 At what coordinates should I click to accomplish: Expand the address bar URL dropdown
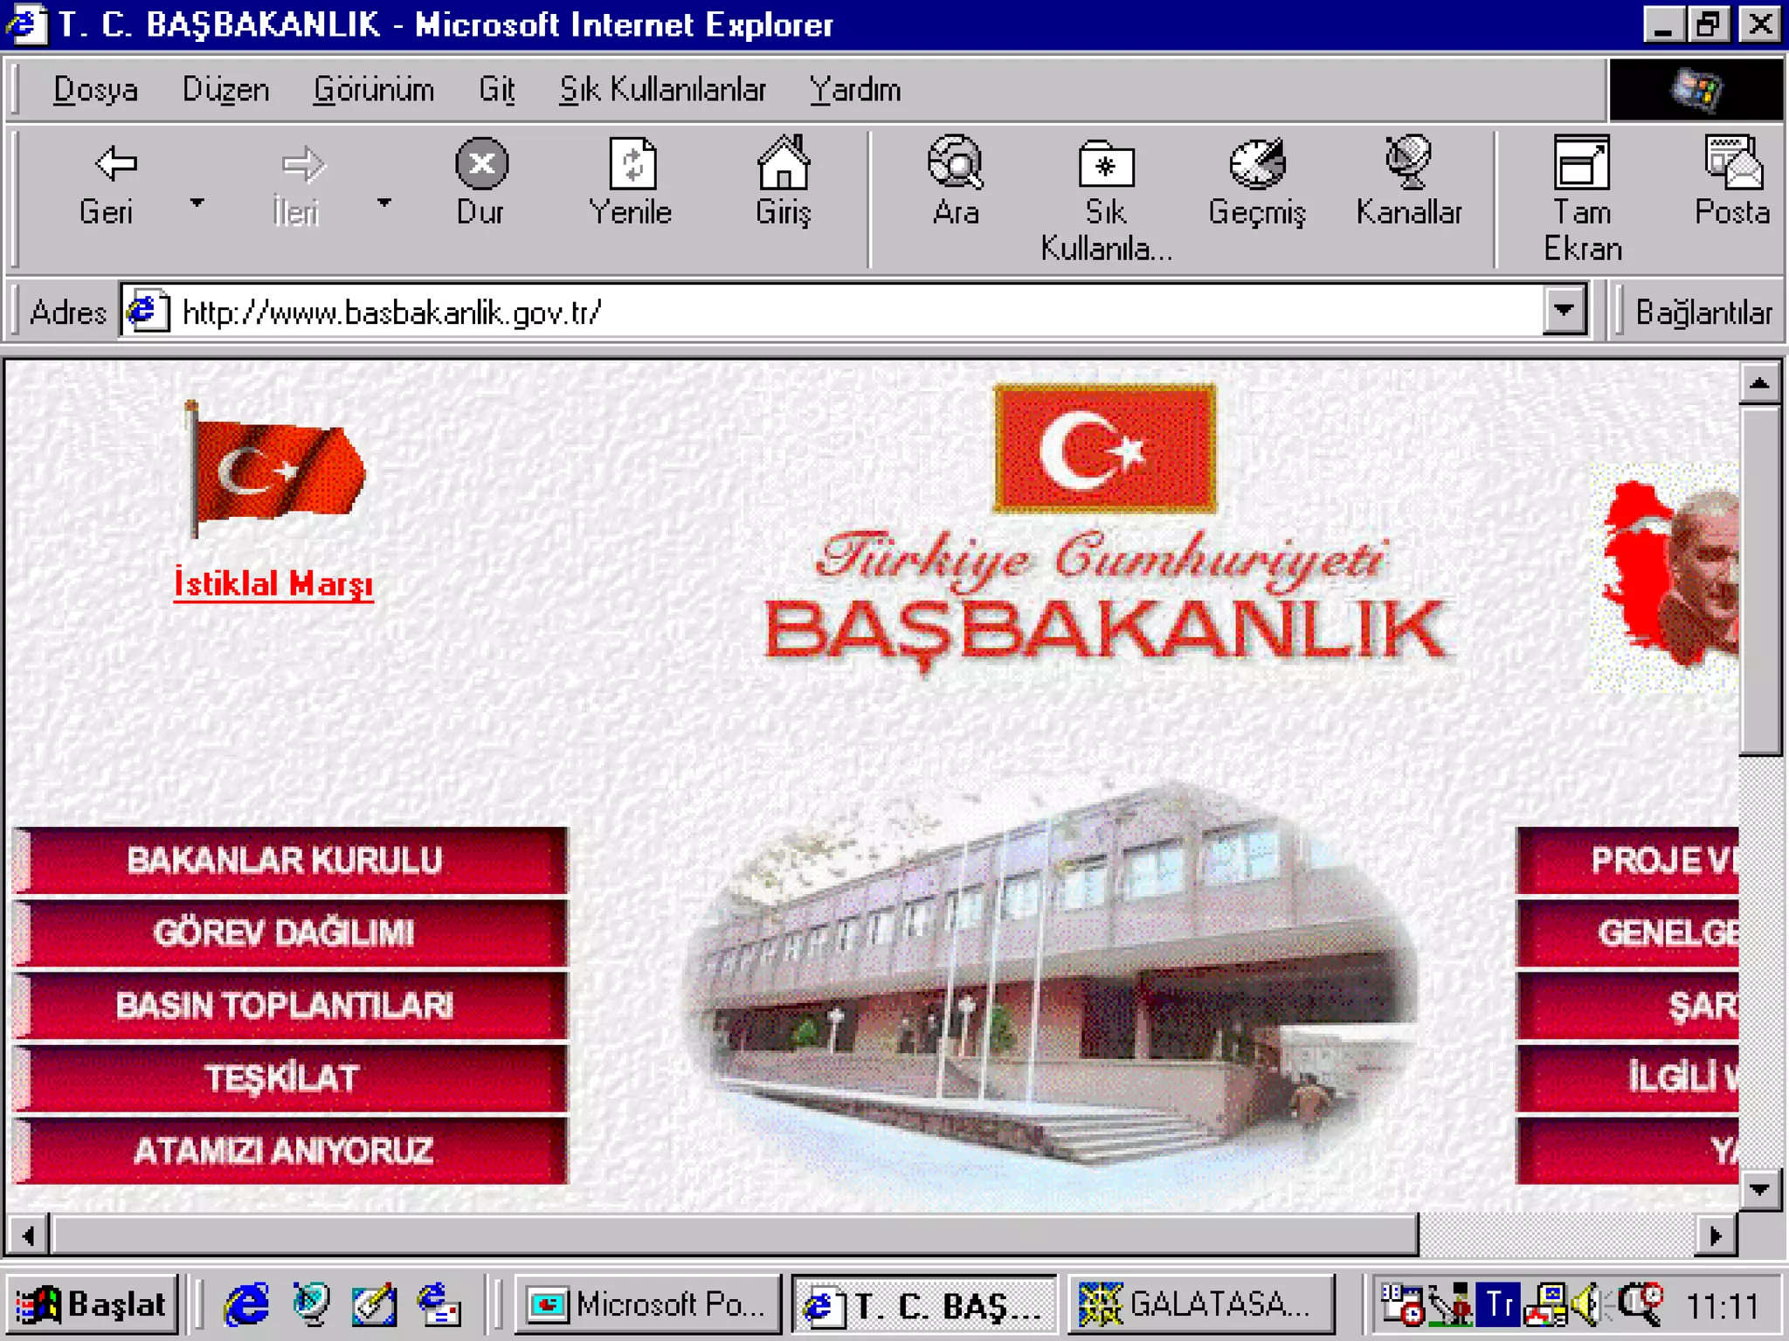[x=1564, y=310]
